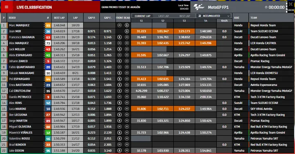Click Alex Marquez S4 time 1:49.206
Viewport: 295px width, 154px height.
point(206,43)
